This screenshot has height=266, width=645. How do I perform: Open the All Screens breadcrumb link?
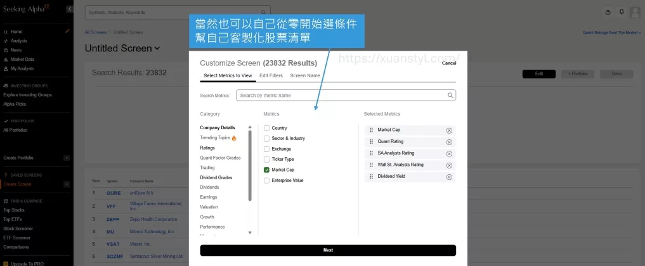point(95,32)
